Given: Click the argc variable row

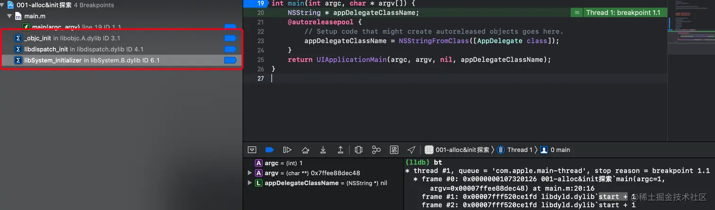Looking at the screenshot, I should tap(323, 163).
